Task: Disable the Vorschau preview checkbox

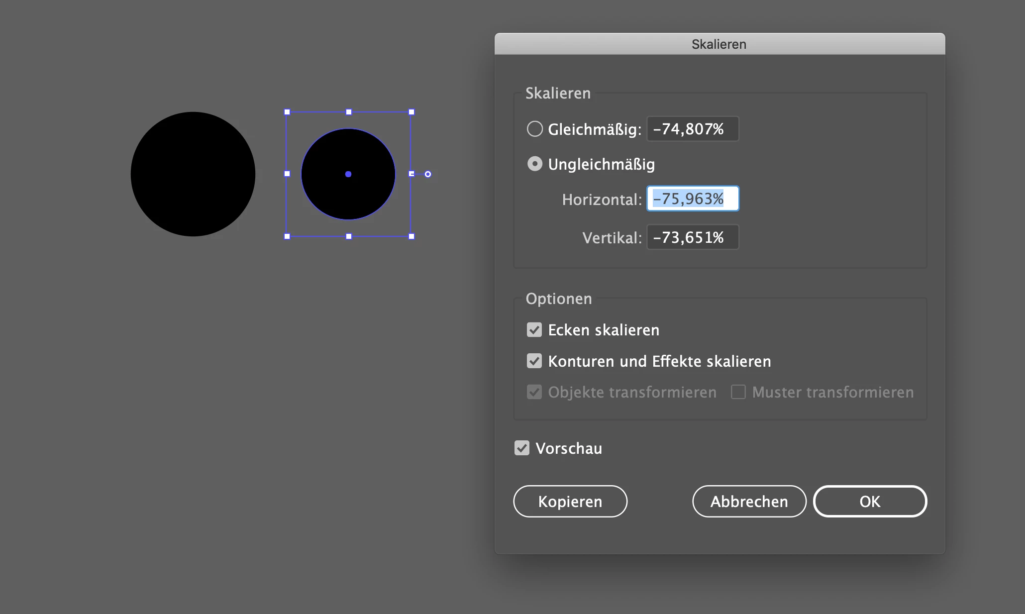Action: [521, 448]
